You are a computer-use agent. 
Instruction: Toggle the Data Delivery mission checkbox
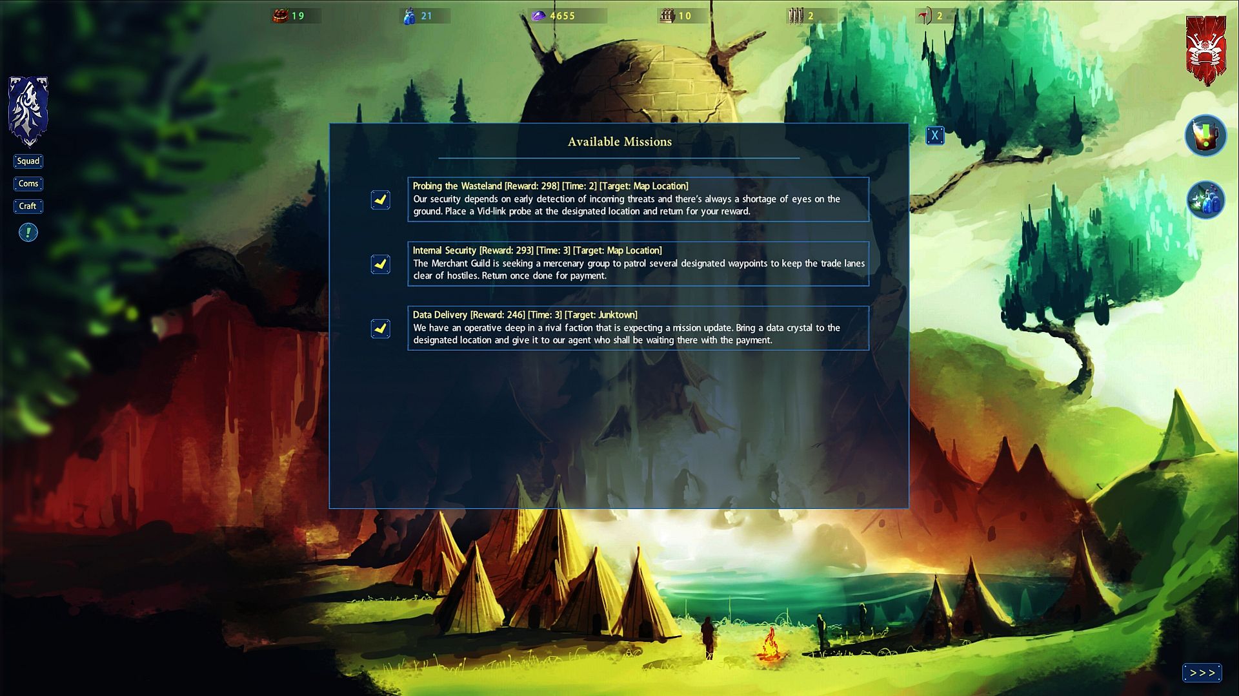pos(381,329)
